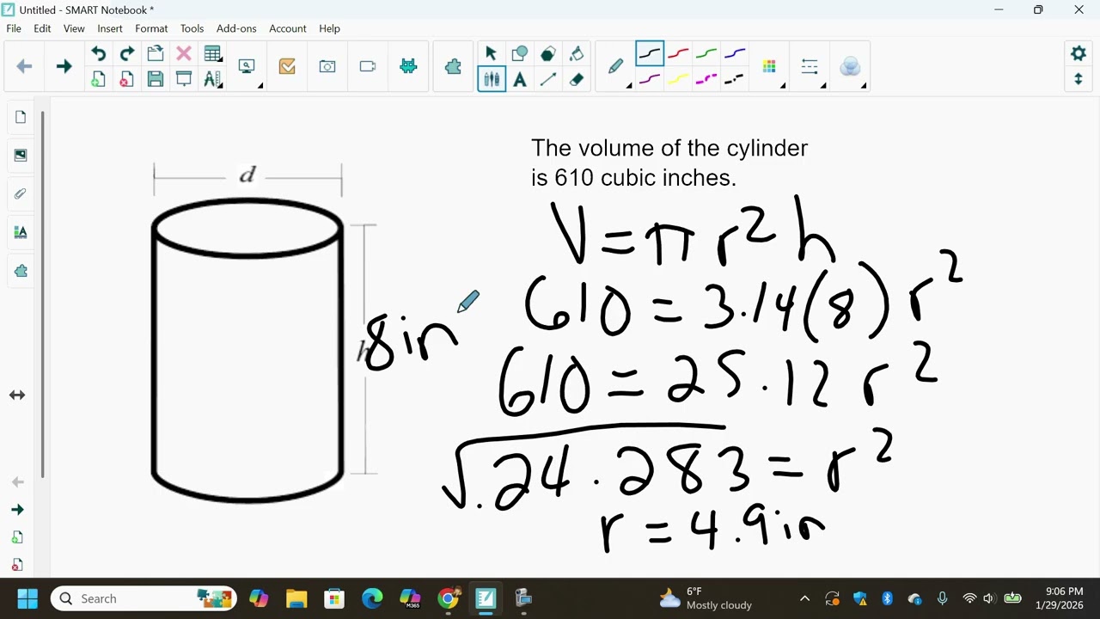Open the measurement tools dropdown
Image resolution: width=1100 pixels, height=619 pixels.
[x=212, y=80]
